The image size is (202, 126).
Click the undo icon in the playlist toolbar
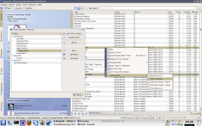point(83,8)
